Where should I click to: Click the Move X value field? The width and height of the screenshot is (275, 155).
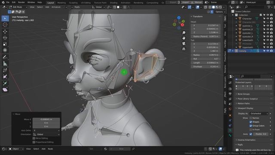pyautogui.click(x=46, y=119)
